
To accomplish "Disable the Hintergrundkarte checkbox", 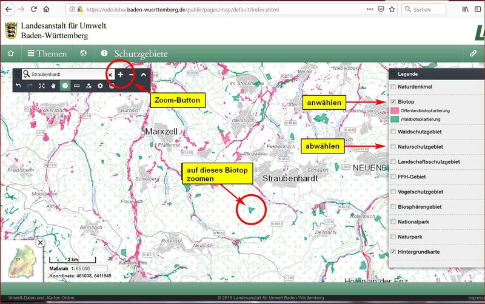I will tap(393, 251).
